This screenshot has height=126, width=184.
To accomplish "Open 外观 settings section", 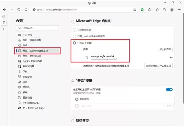I will pyautogui.click(x=23, y=45).
